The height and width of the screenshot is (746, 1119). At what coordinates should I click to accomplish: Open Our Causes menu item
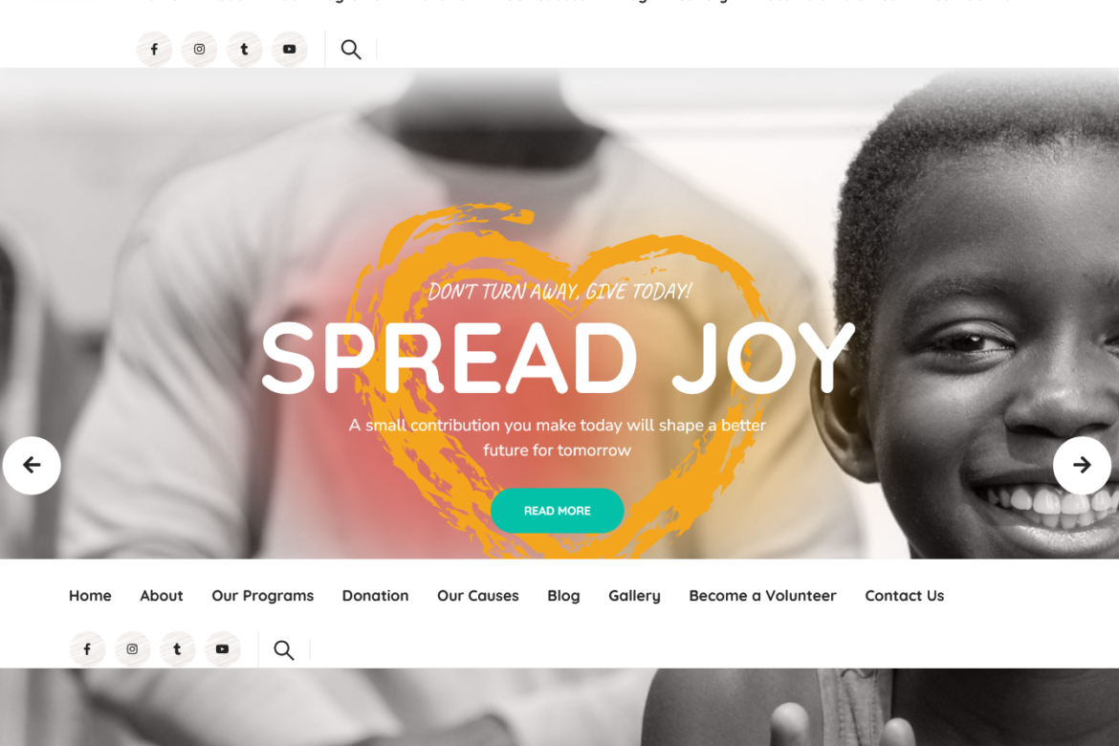tap(478, 596)
